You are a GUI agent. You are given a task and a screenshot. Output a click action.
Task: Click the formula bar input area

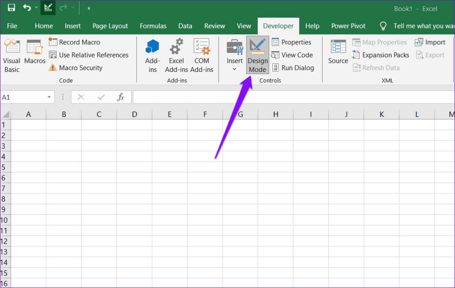point(294,97)
